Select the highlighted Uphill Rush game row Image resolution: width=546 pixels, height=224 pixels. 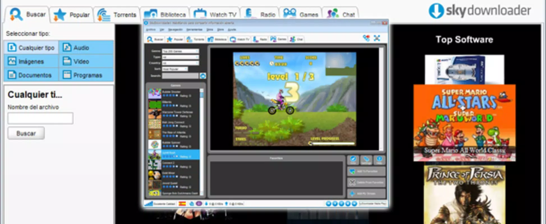(174, 155)
